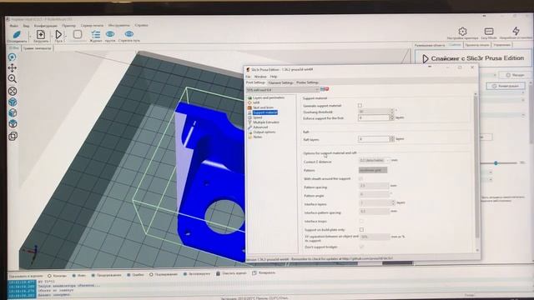The height and width of the screenshot is (300, 534).
Task: Open the Файл menu in Repetier-Host
Action: point(14,26)
